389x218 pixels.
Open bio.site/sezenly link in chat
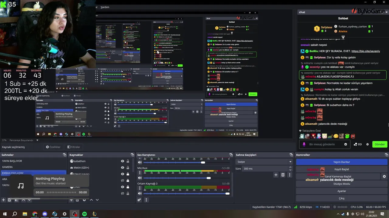tap(366, 51)
